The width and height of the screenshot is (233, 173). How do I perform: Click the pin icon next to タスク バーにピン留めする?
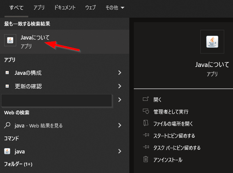(146, 147)
